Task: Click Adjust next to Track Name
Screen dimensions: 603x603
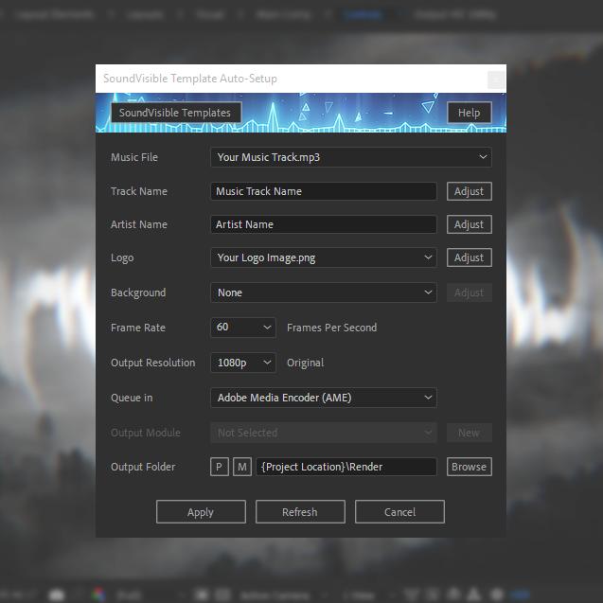Action: [x=470, y=191]
